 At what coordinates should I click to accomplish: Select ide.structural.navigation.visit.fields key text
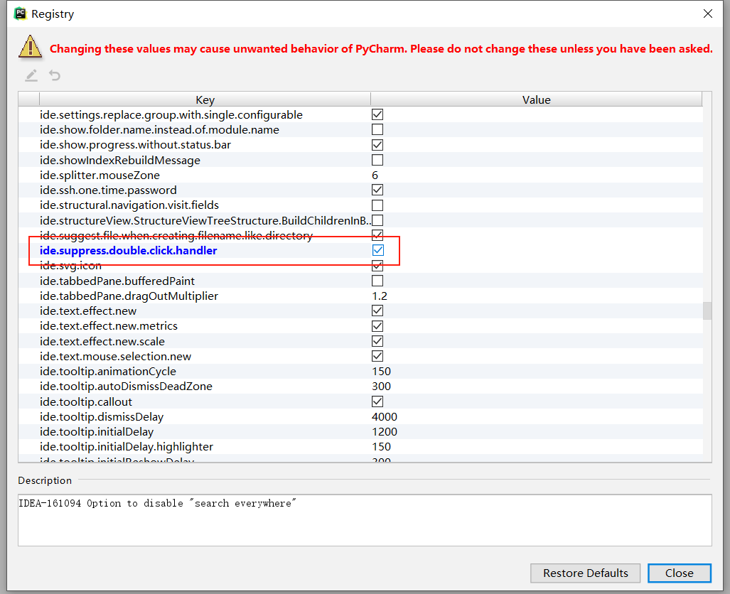click(x=129, y=205)
